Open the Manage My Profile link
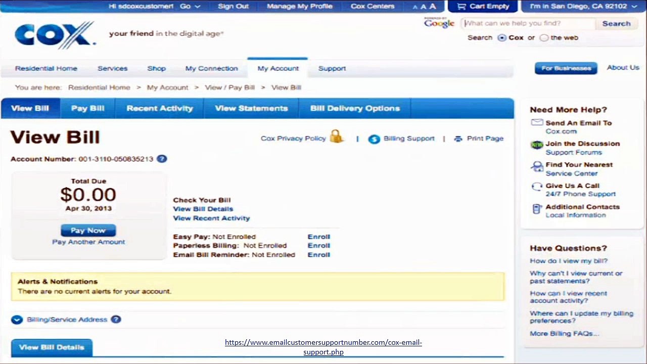The image size is (647, 364). [x=300, y=7]
